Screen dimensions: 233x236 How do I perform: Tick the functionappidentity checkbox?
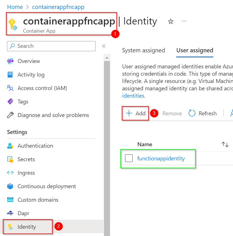[x=129, y=158]
